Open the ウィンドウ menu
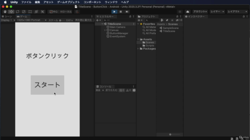 [111, 2]
